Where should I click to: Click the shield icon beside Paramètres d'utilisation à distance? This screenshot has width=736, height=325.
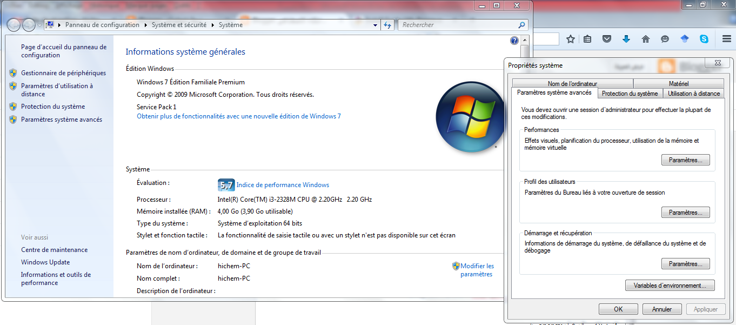pos(14,85)
